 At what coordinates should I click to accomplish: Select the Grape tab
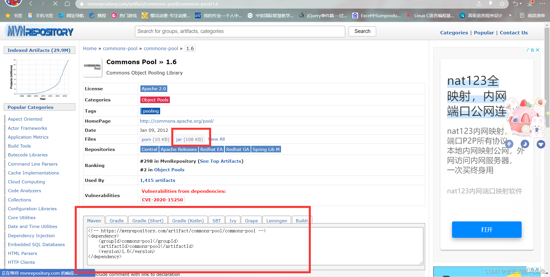point(251,220)
